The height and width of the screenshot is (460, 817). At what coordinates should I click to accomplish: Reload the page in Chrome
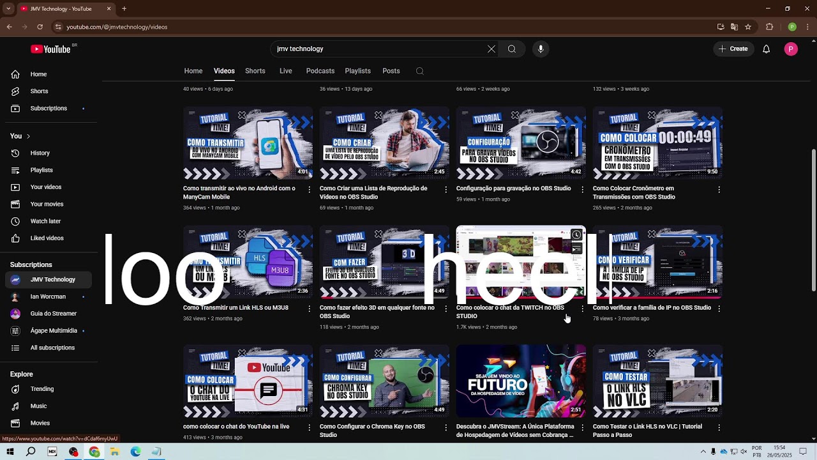40,27
